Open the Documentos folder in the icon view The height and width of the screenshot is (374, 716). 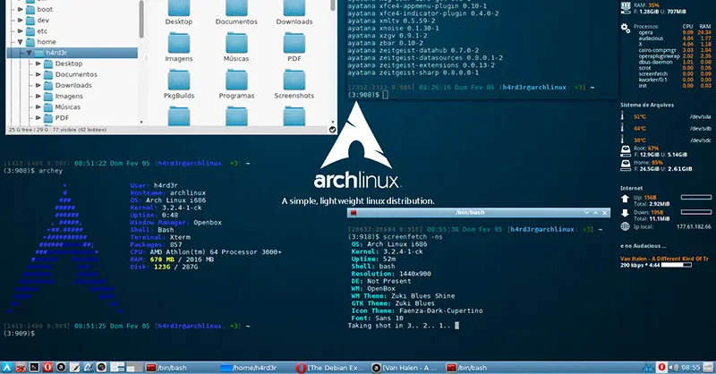point(236,13)
